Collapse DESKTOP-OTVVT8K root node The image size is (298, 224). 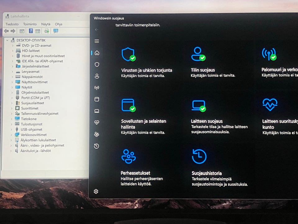(7, 40)
